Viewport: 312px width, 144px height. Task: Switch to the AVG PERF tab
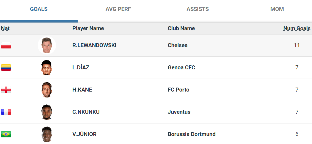(118, 9)
